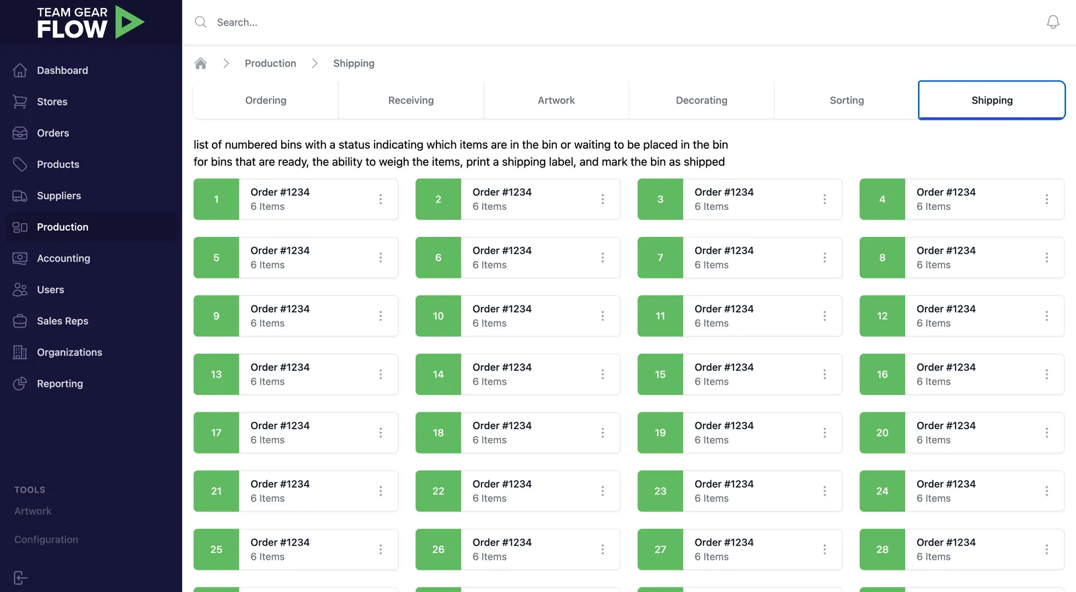
Task: Switch to the Sorting tab
Action: pyautogui.click(x=847, y=100)
